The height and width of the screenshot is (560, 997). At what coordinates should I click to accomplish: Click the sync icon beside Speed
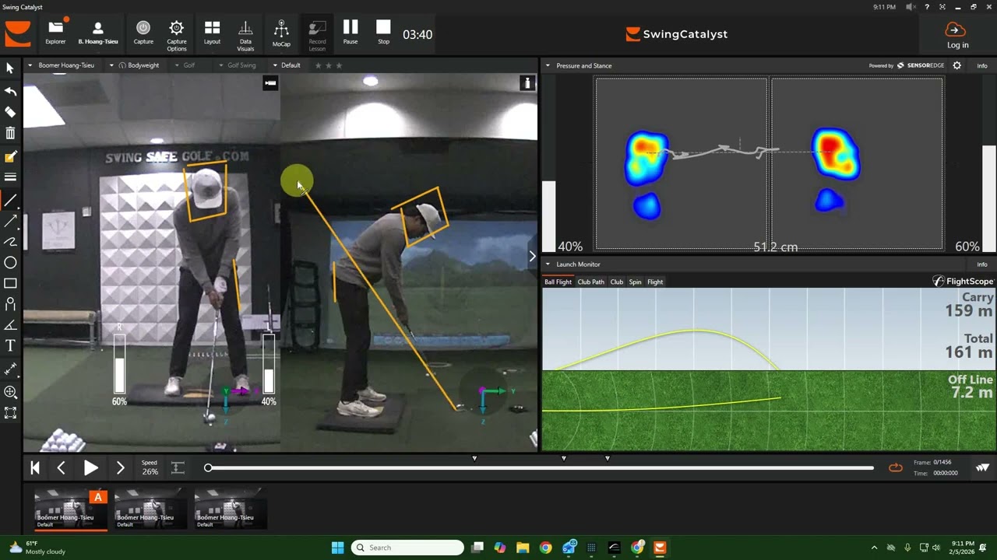(178, 467)
